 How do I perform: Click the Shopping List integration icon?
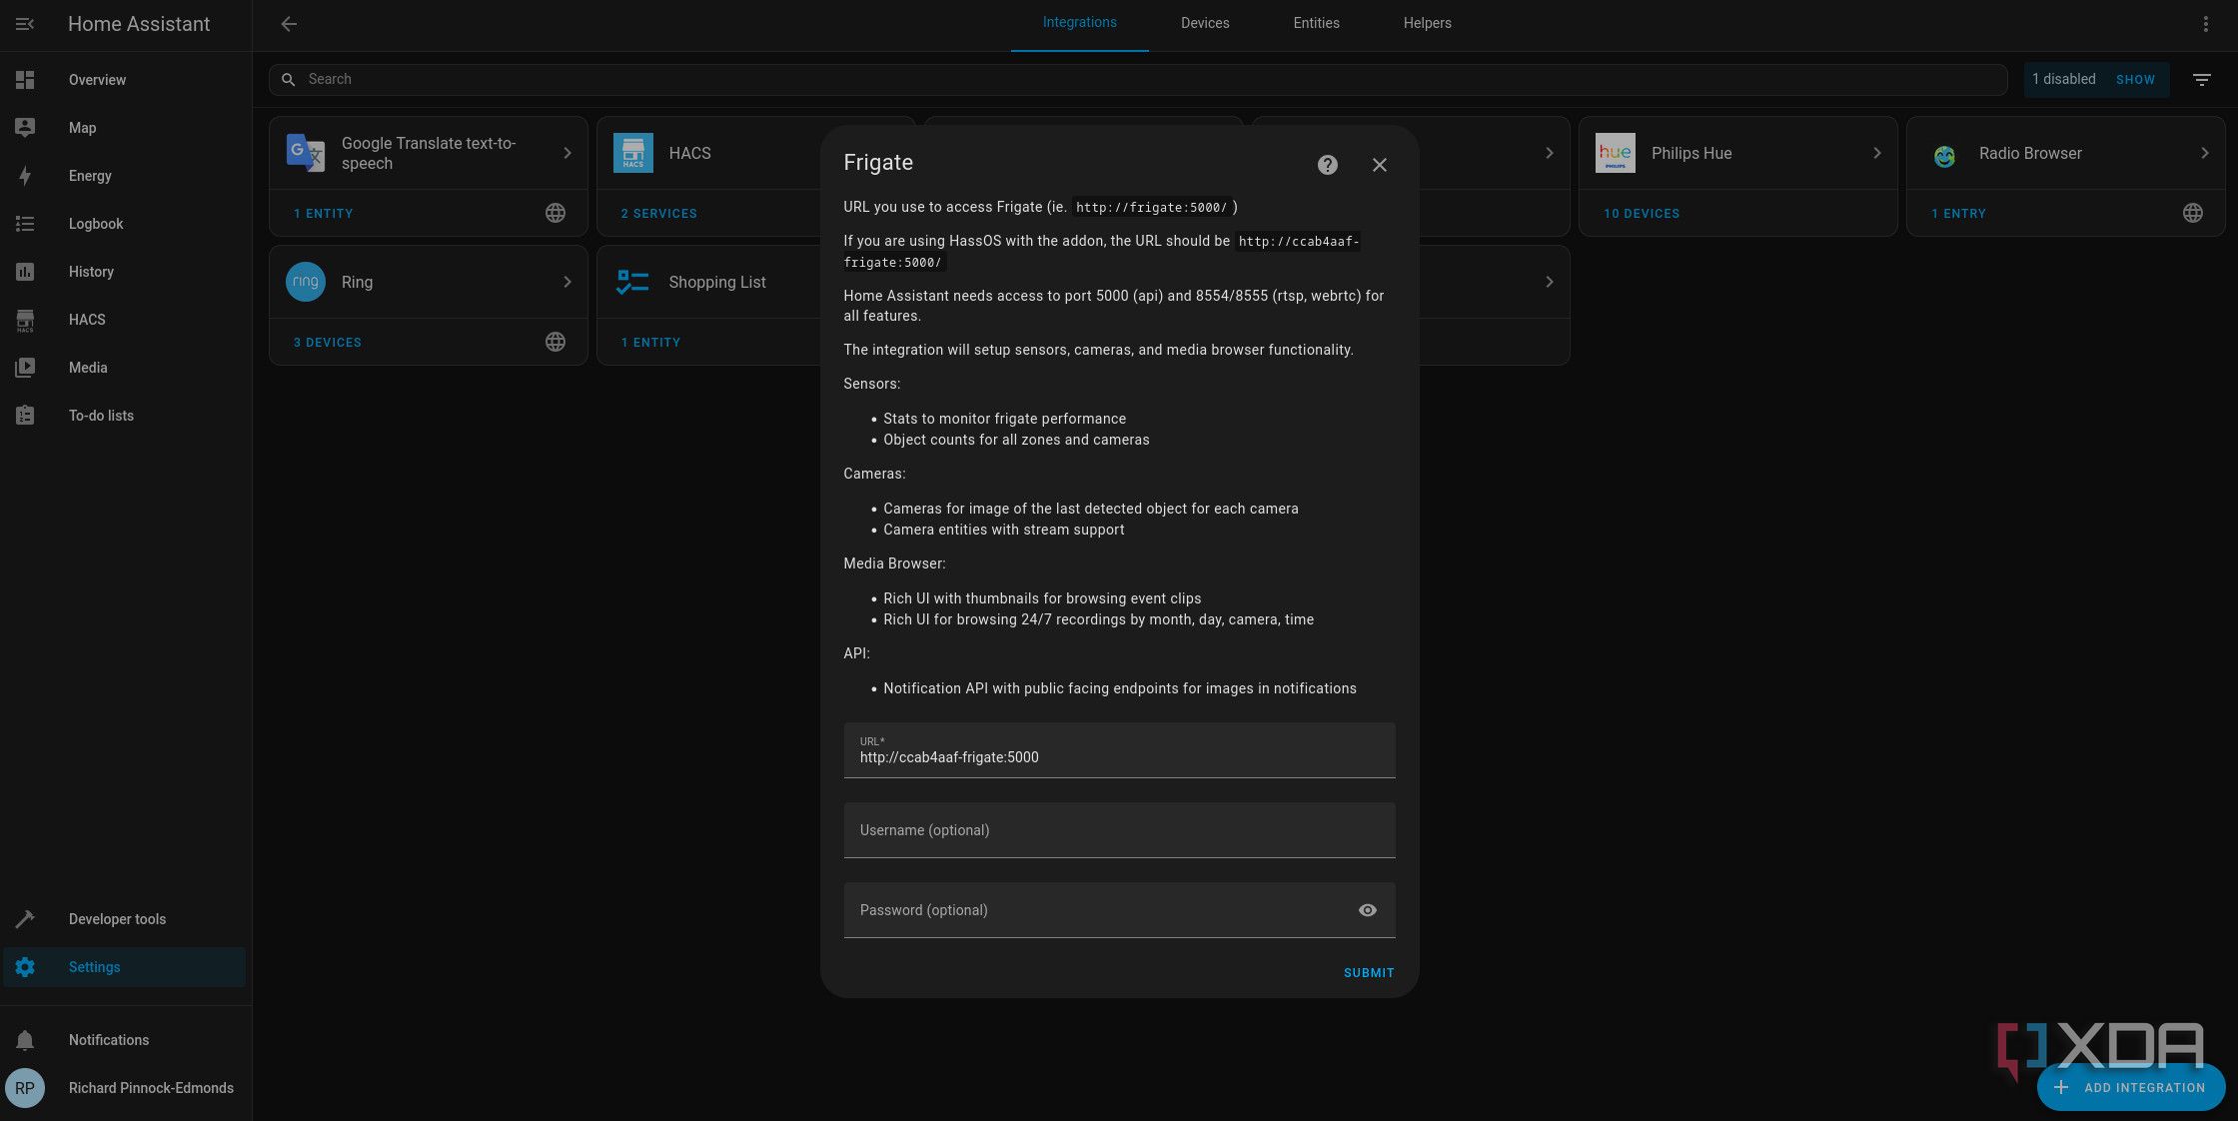(x=632, y=282)
